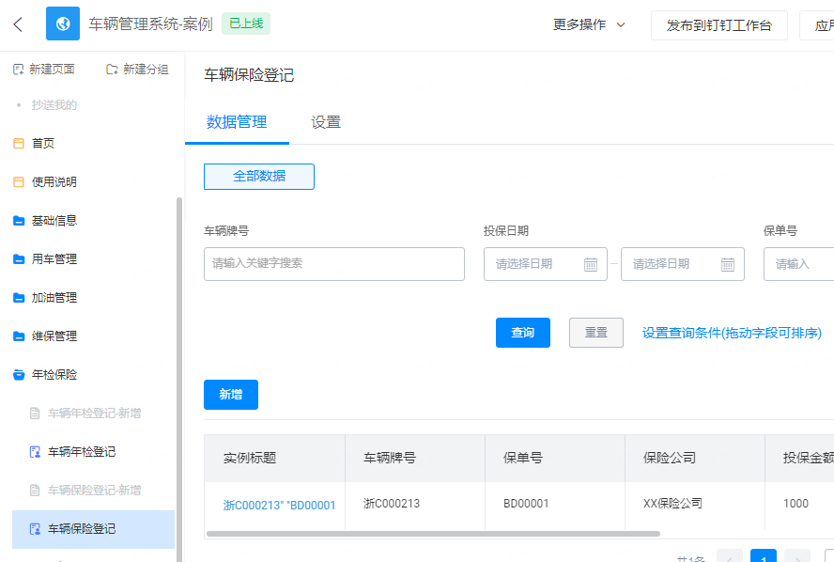Click the cell 浙C000213 in 车辆牌号 column
Screen dimensions: 834x562
pyautogui.click(x=392, y=504)
